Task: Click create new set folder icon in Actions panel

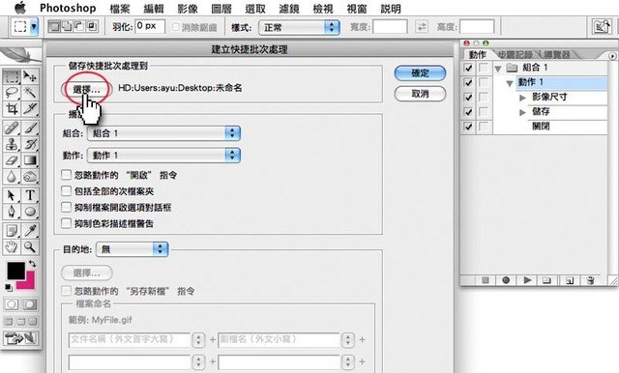Action: pyautogui.click(x=546, y=280)
